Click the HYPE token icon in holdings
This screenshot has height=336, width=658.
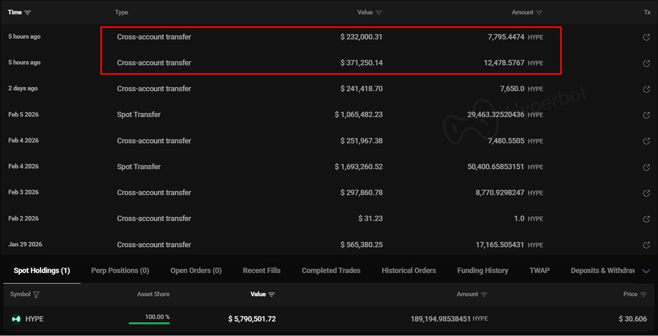pyautogui.click(x=15, y=319)
